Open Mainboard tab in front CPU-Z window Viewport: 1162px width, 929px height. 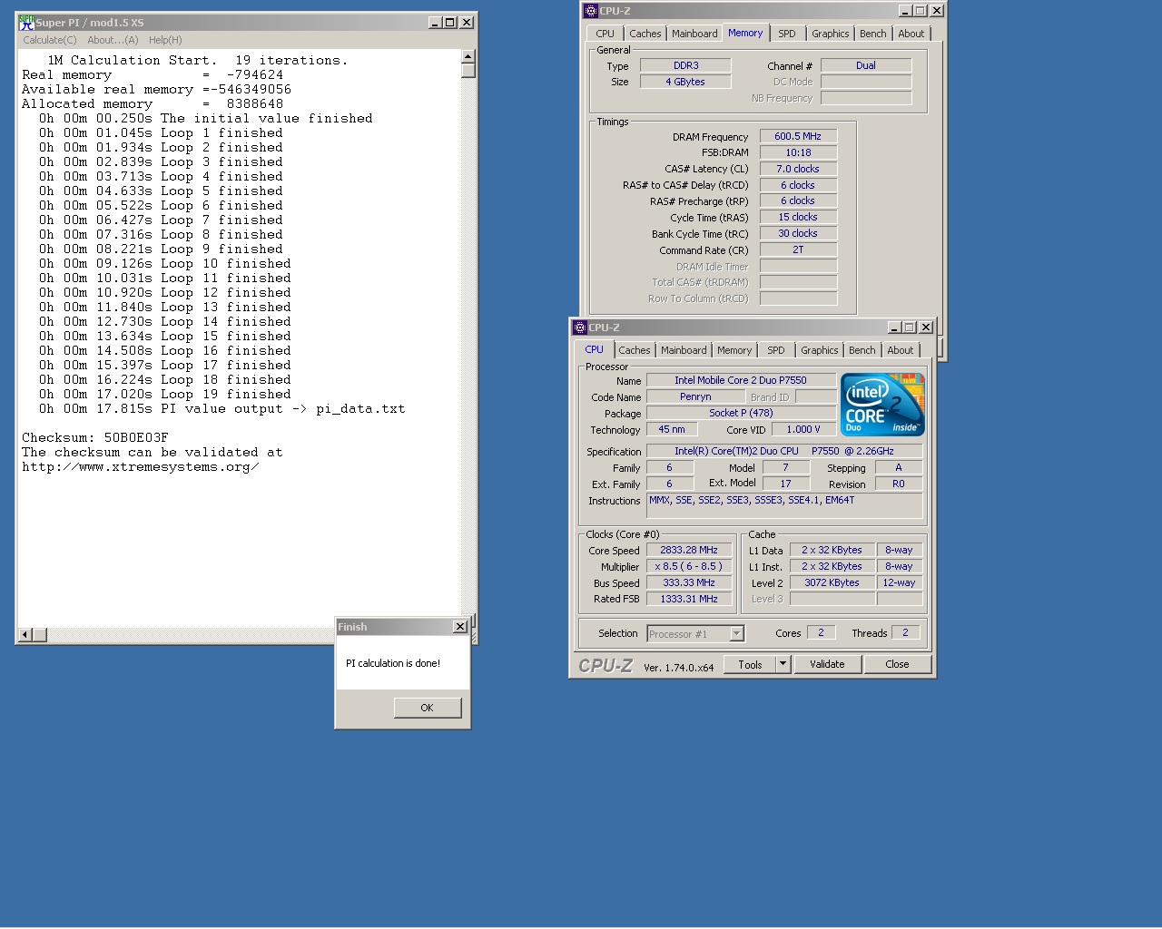(x=684, y=350)
